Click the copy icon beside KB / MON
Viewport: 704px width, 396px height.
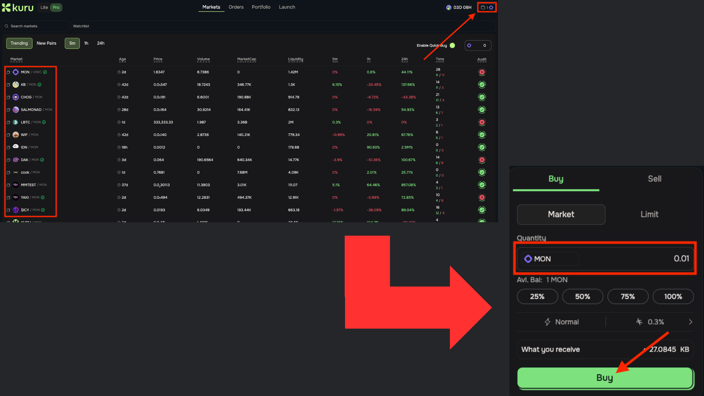[8, 85]
